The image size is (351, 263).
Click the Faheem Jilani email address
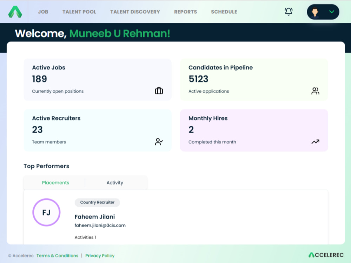(100, 225)
